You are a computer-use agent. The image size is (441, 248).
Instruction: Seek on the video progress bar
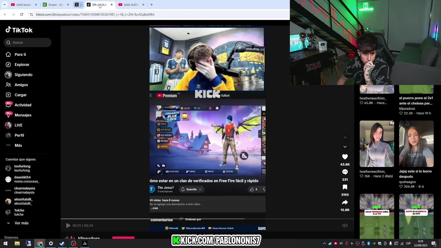[207, 219]
